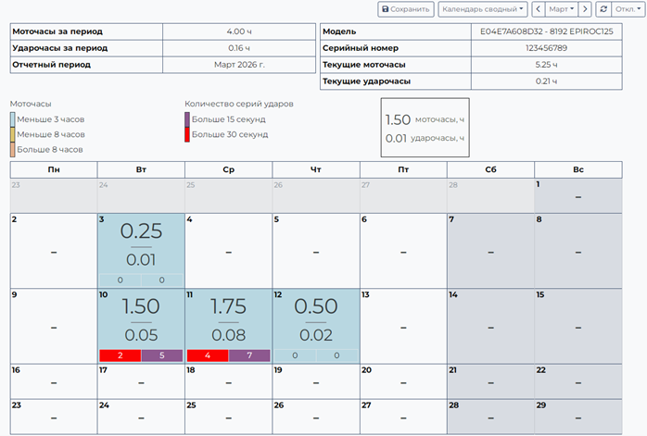Click the Сохранить save button

pyautogui.click(x=406, y=9)
